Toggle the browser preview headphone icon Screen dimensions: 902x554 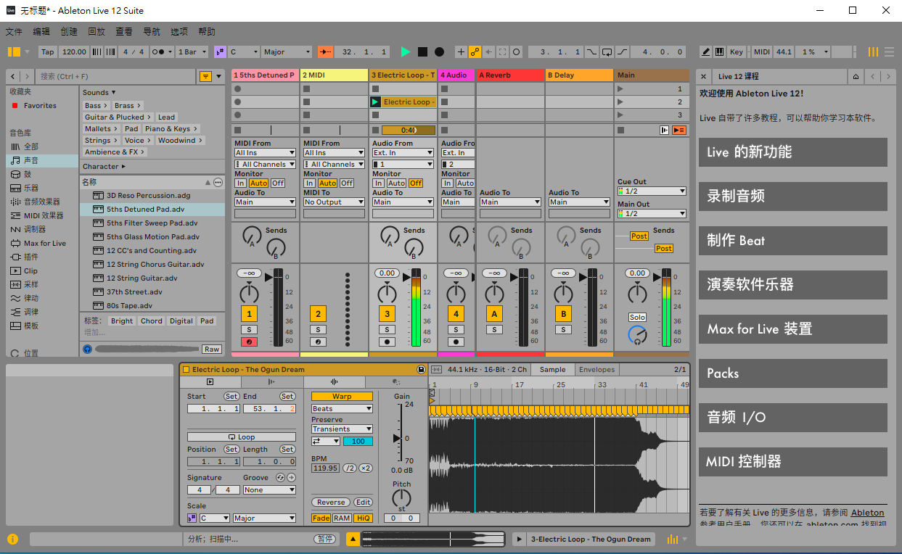pos(88,349)
